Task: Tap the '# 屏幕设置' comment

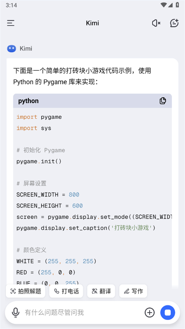Action: point(32,183)
